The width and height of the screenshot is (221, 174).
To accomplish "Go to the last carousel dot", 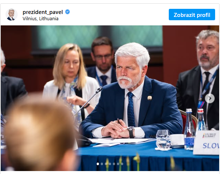I will (x=122, y=164).
